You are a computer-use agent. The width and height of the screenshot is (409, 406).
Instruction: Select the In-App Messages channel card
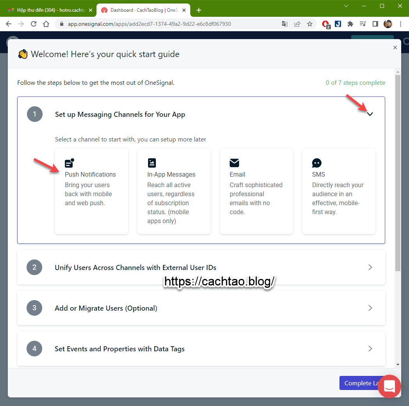pos(174,191)
